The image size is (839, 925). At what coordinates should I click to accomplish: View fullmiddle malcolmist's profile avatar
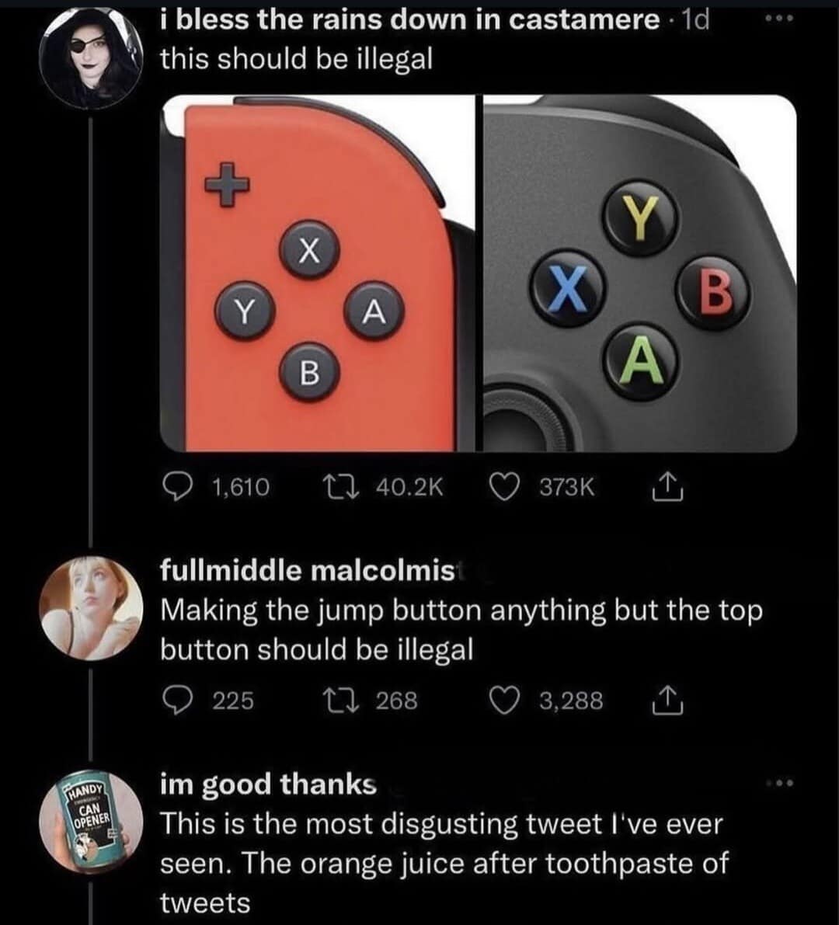coord(91,607)
